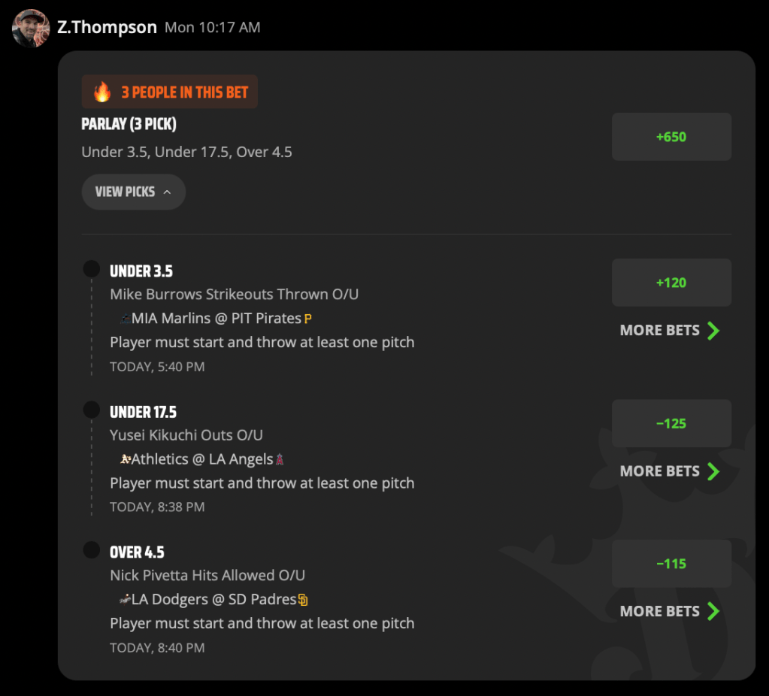Click Z.Thompson's profile avatar
This screenshot has height=696, width=769.
(x=31, y=28)
